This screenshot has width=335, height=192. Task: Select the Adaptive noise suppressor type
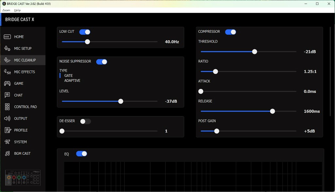(x=72, y=80)
